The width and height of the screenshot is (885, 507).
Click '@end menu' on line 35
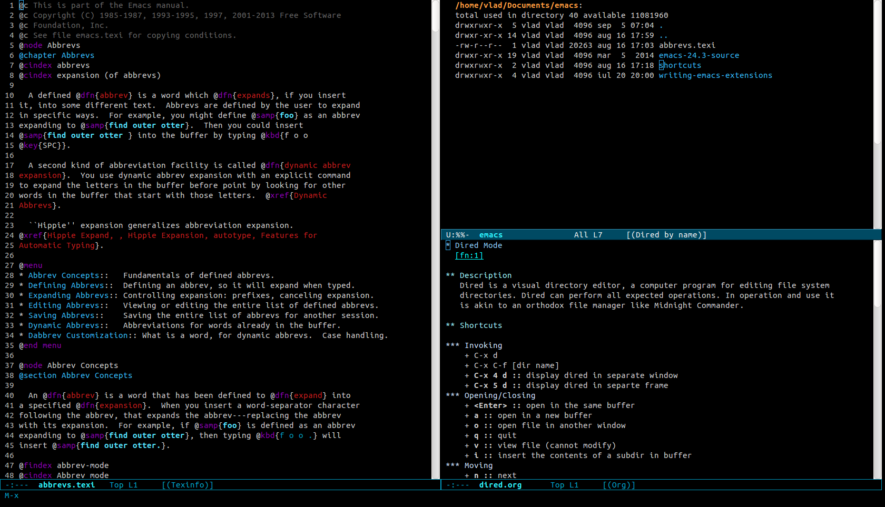[x=40, y=345]
